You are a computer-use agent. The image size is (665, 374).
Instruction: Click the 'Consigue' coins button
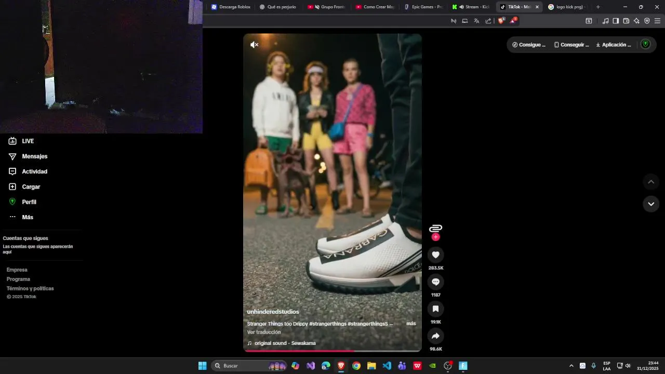(x=529, y=45)
